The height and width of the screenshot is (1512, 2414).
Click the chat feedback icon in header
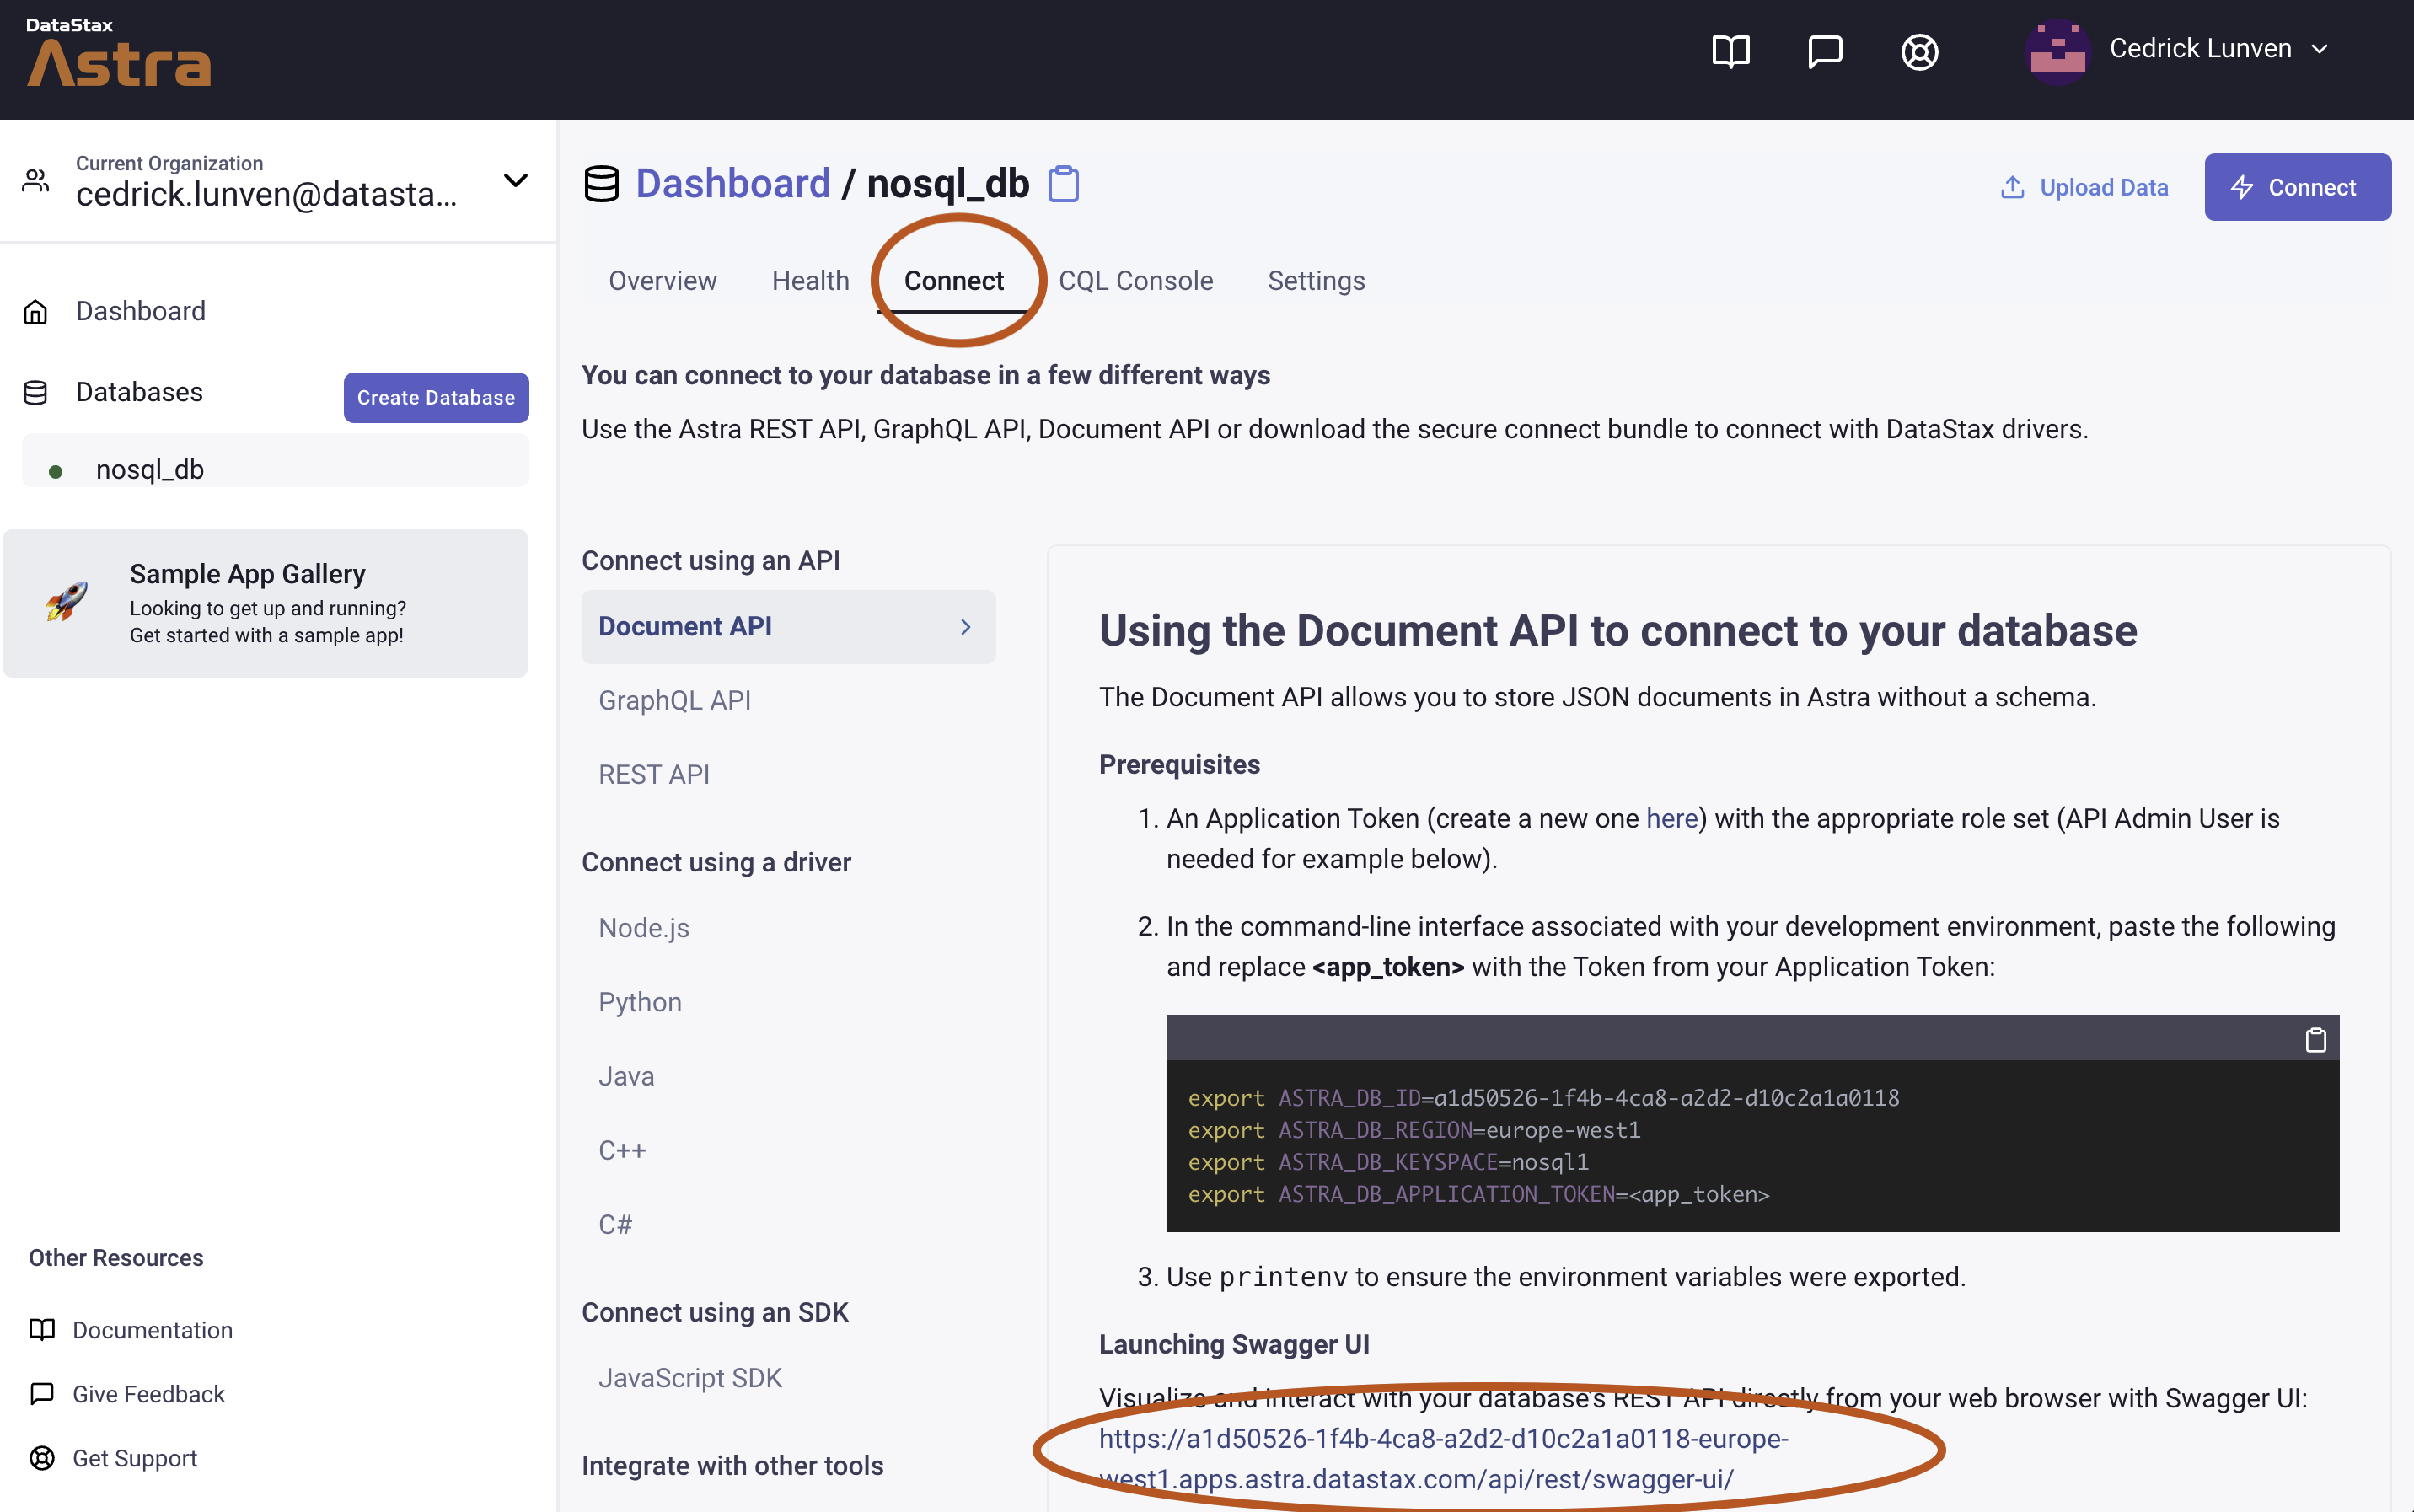point(1825,50)
